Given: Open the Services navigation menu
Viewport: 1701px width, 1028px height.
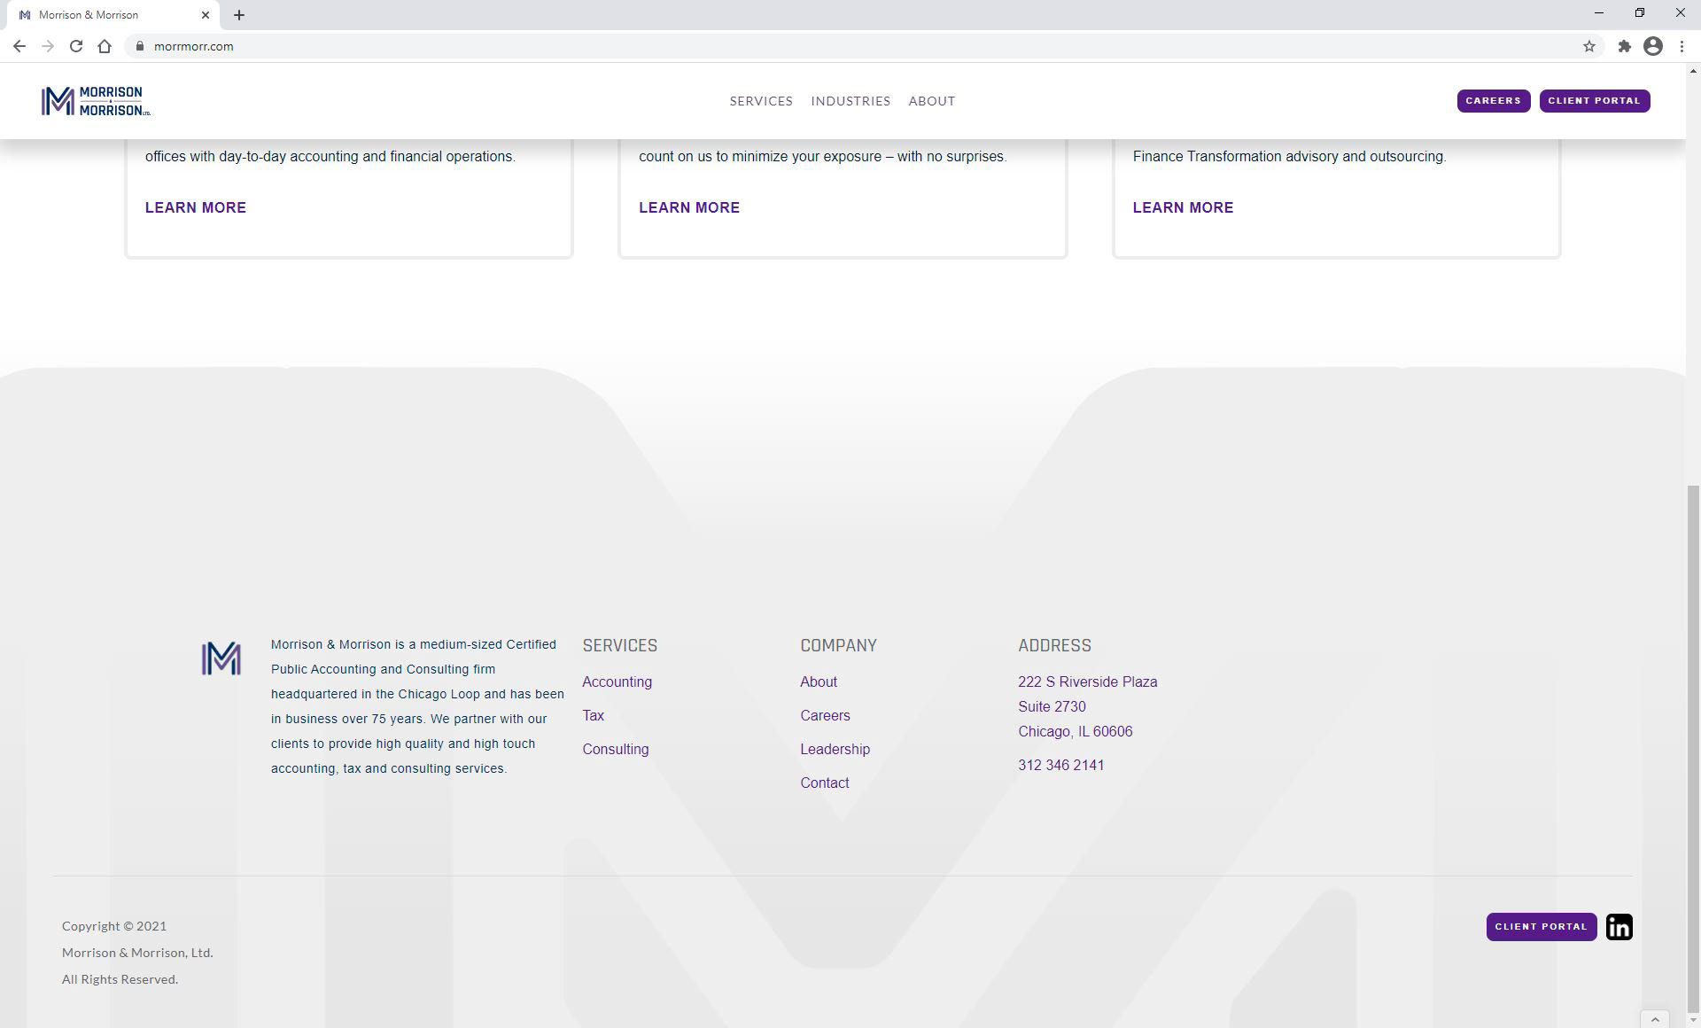Looking at the screenshot, I should 760,101.
